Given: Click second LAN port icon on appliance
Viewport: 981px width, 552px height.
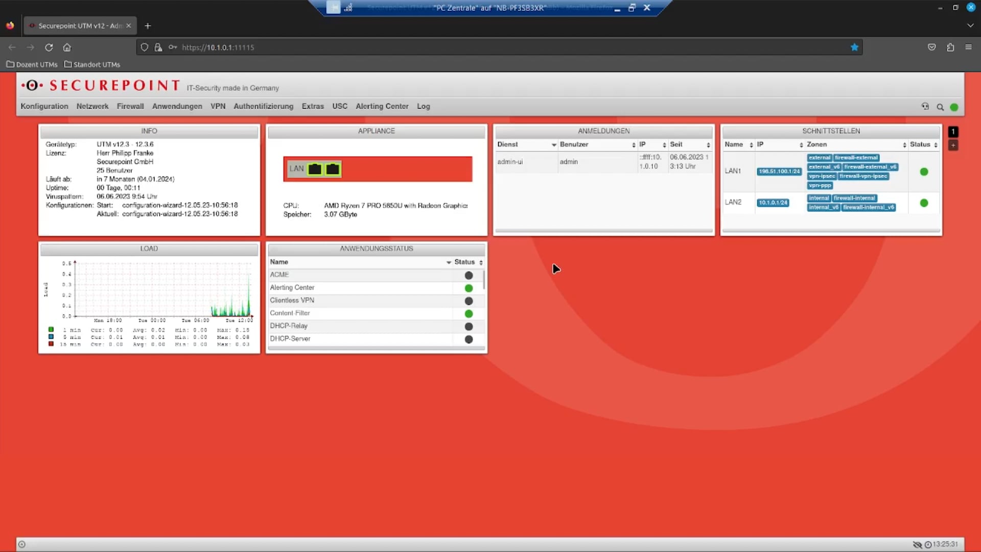Looking at the screenshot, I should click(x=333, y=169).
